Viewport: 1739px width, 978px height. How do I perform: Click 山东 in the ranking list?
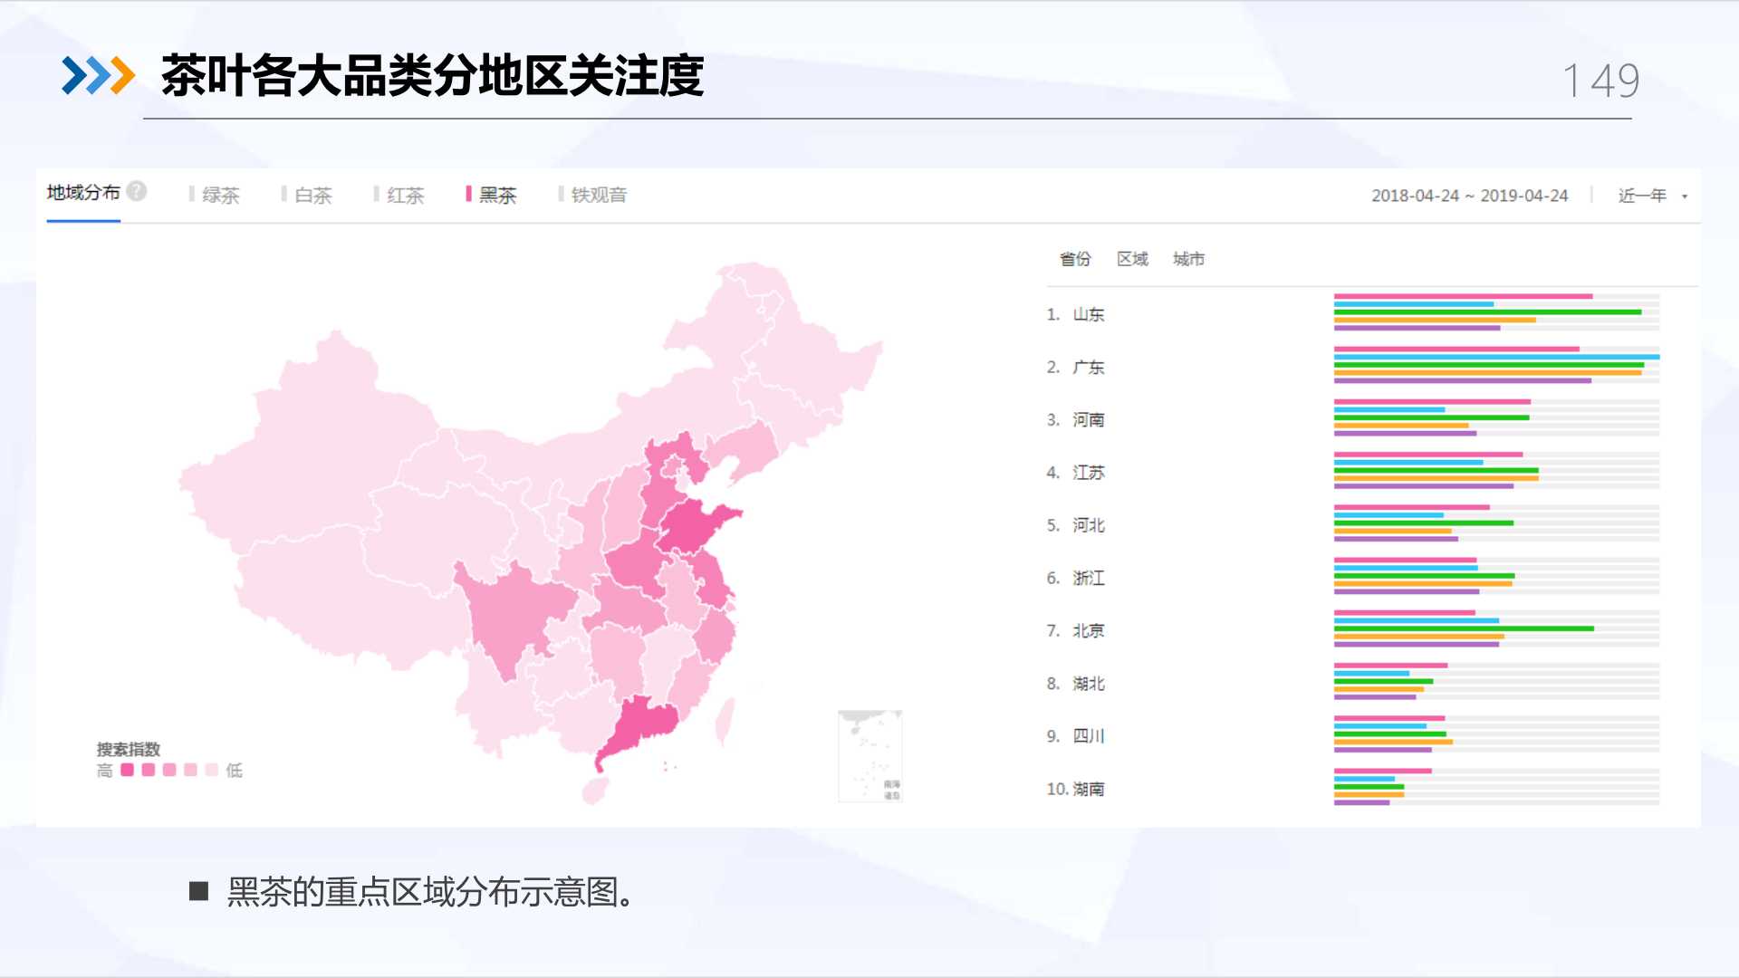click(1089, 314)
